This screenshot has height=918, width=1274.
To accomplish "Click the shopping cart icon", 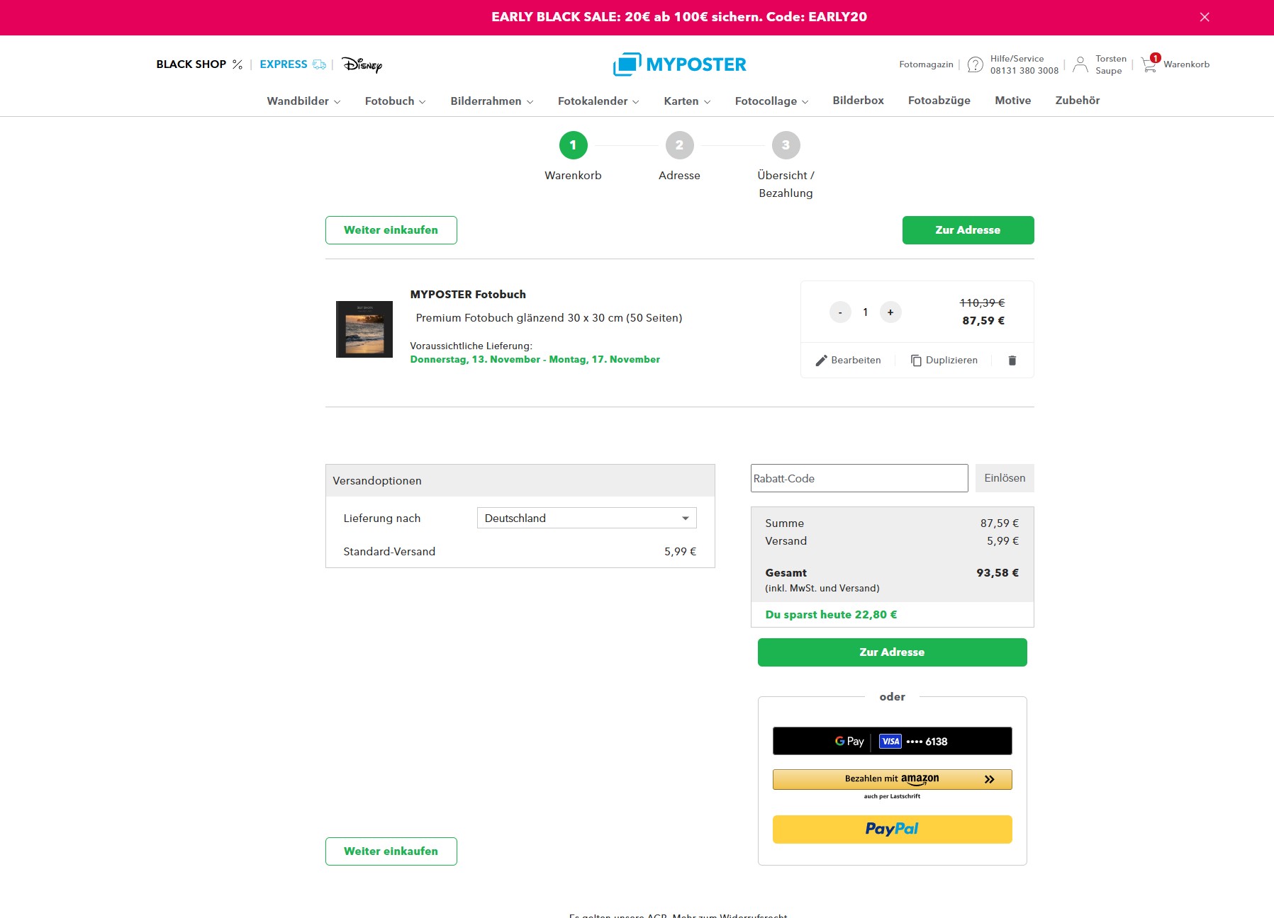I will 1149,64.
